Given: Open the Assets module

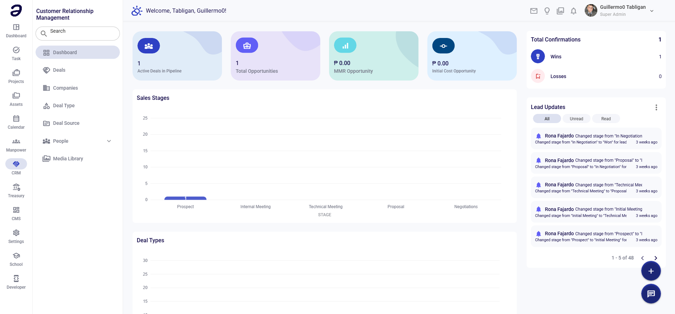Looking at the screenshot, I should point(16,100).
